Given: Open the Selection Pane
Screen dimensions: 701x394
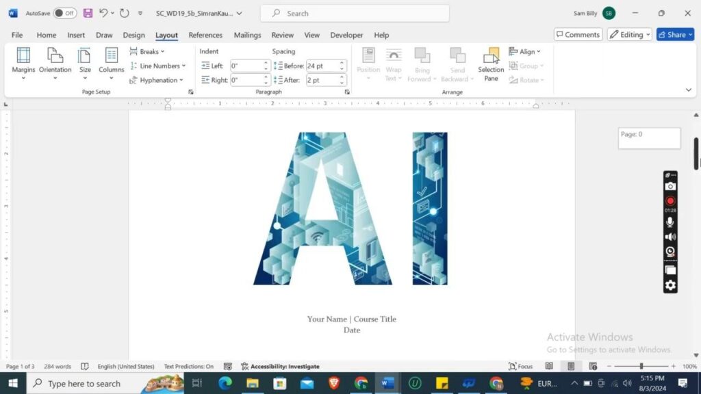Looking at the screenshot, I should click(x=491, y=64).
